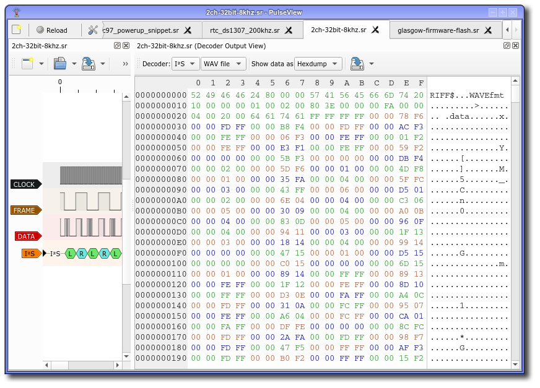Open settings with the wrench-screwdriver icon
Image resolution: width=540 pixels, height=388 pixels.
pos(93,30)
